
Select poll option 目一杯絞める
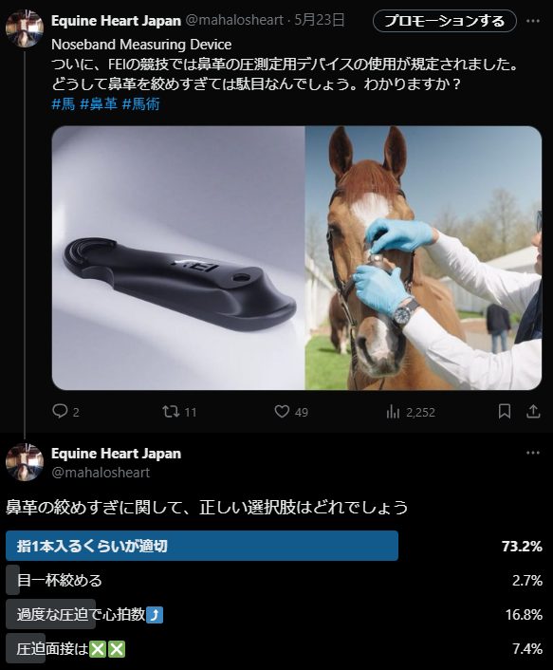[x=274, y=580]
